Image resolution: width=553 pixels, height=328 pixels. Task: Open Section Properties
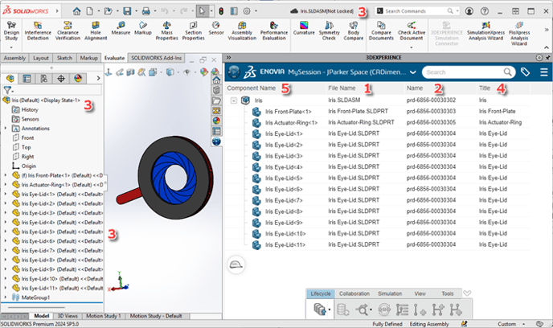pos(193,31)
